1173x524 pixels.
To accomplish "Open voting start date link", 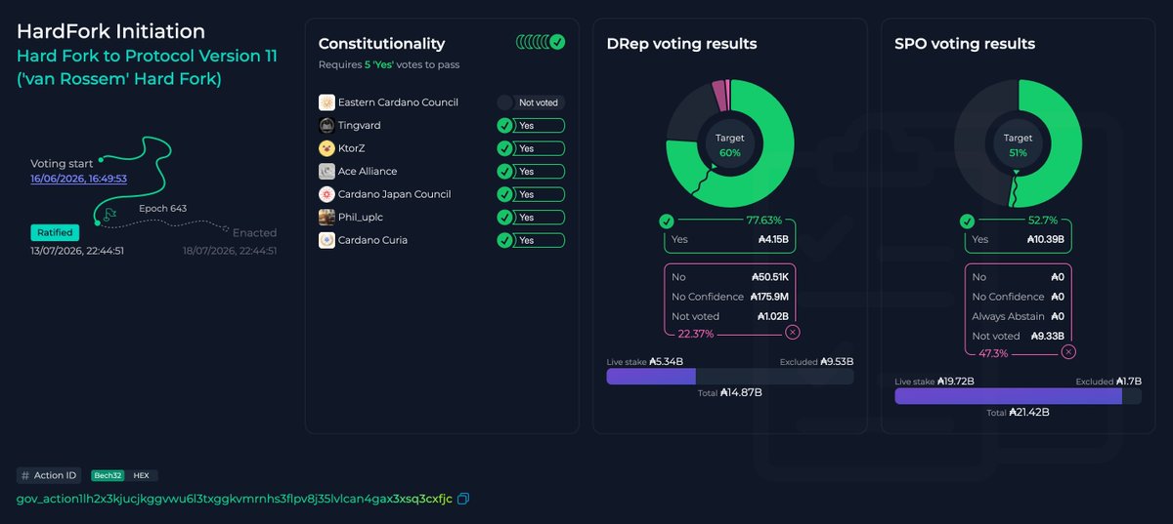I will point(78,180).
